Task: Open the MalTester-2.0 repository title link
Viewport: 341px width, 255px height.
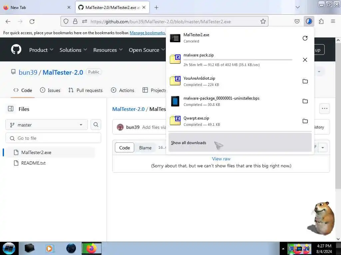Action: 63,72
